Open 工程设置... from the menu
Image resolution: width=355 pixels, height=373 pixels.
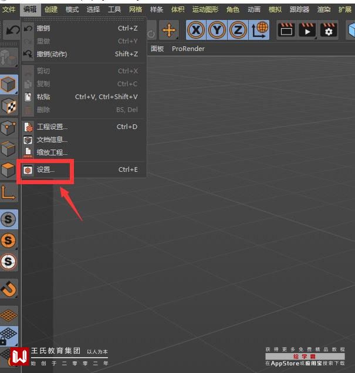pos(84,127)
